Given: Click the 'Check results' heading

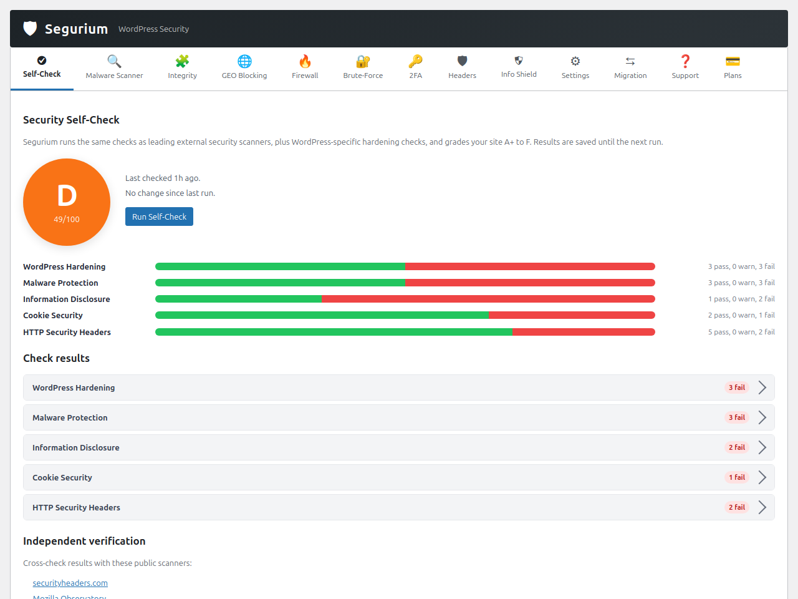Looking at the screenshot, I should point(56,358).
